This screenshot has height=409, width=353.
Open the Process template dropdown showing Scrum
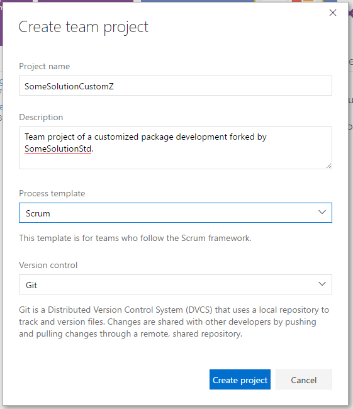[x=176, y=213]
